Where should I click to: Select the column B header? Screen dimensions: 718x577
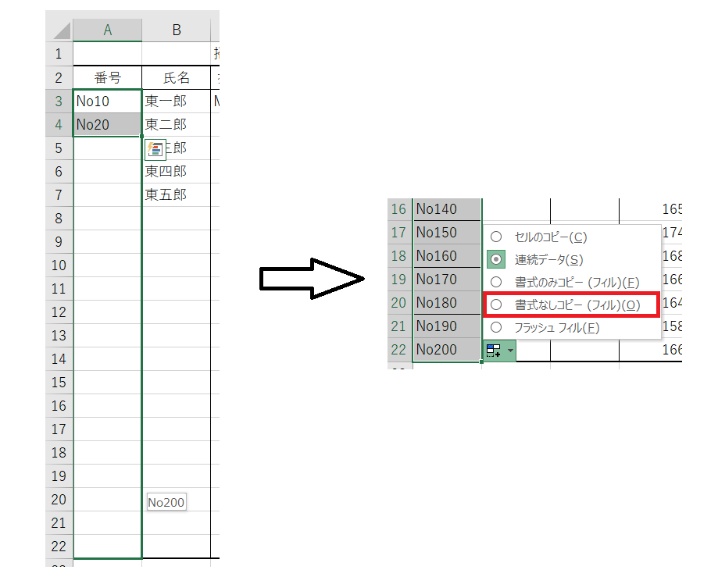(x=177, y=30)
